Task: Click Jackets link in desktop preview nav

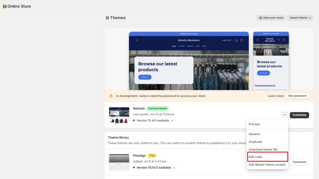Action: [182, 46]
